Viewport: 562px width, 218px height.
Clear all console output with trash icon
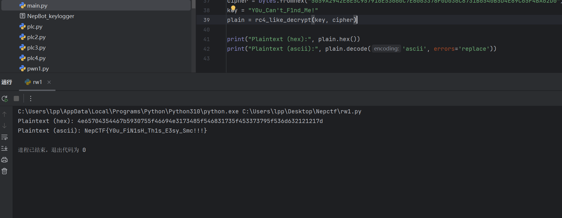pos(4,171)
